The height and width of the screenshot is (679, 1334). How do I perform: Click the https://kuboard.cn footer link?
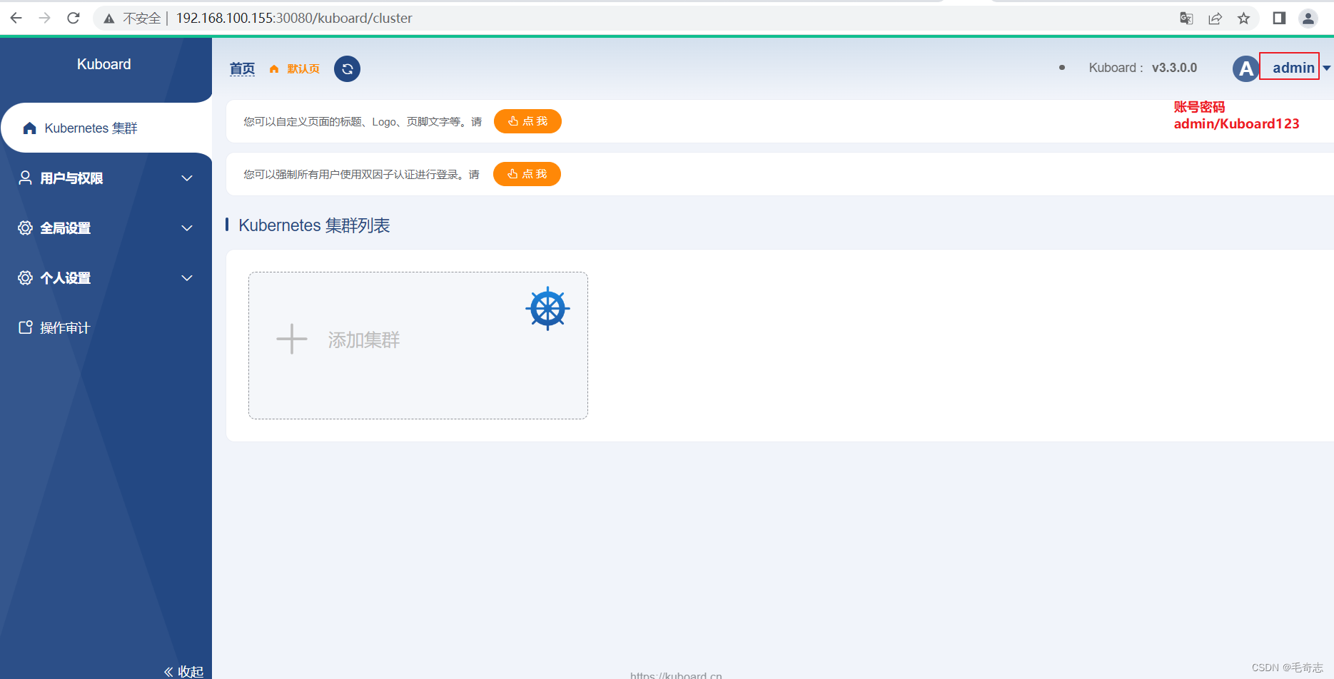(676, 675)
